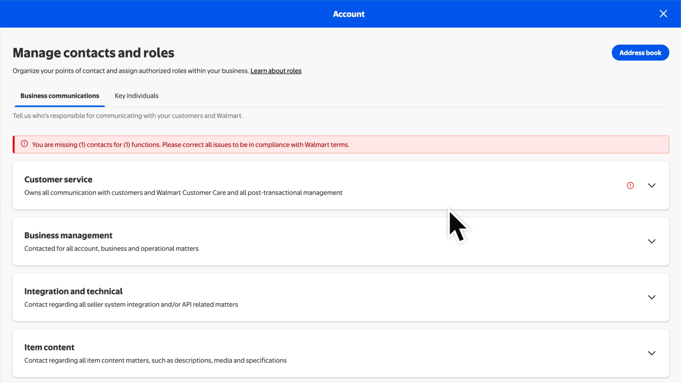
Task: Click the Account header title
Action: coord(349,14)
